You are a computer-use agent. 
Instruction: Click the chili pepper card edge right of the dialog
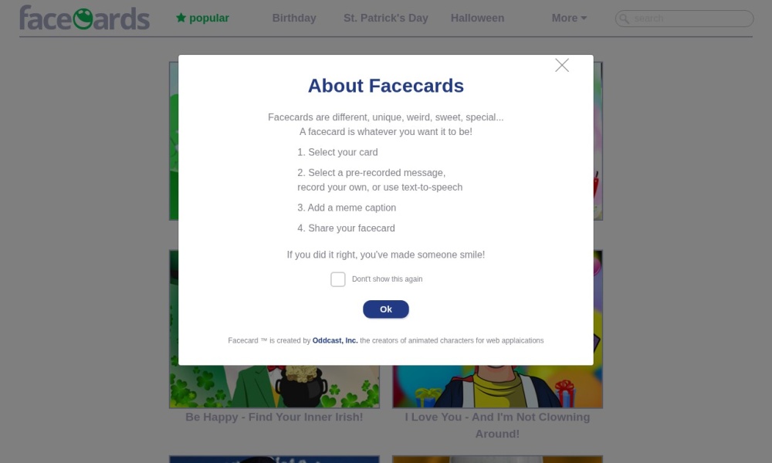point(598,185)
